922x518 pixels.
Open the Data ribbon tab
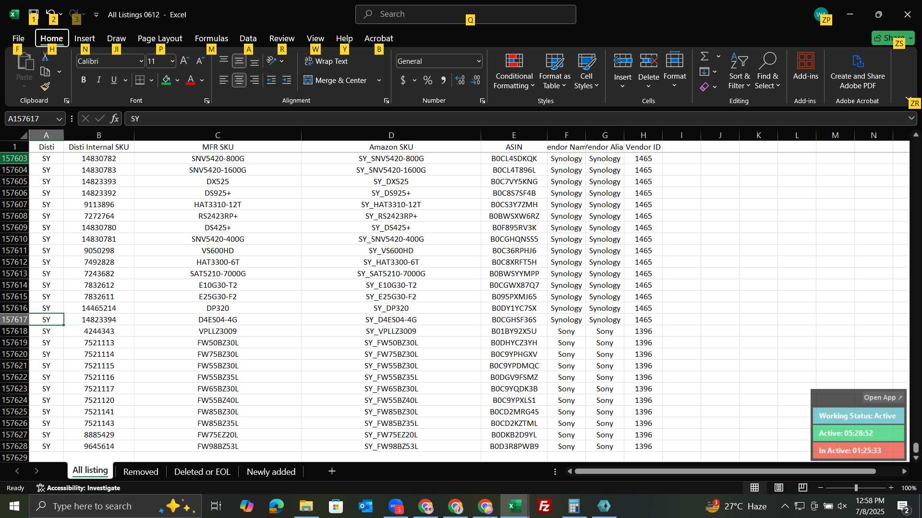248,38
